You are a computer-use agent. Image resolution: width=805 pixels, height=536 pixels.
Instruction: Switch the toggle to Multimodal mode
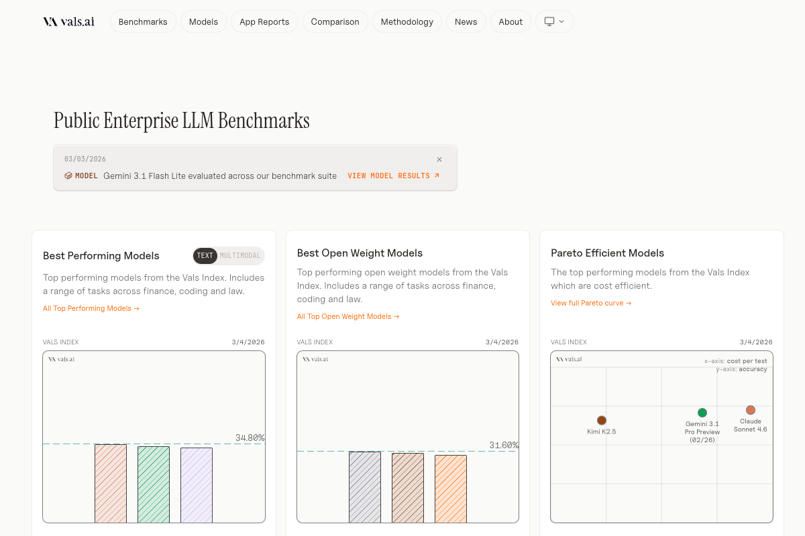tap(240, 256)
